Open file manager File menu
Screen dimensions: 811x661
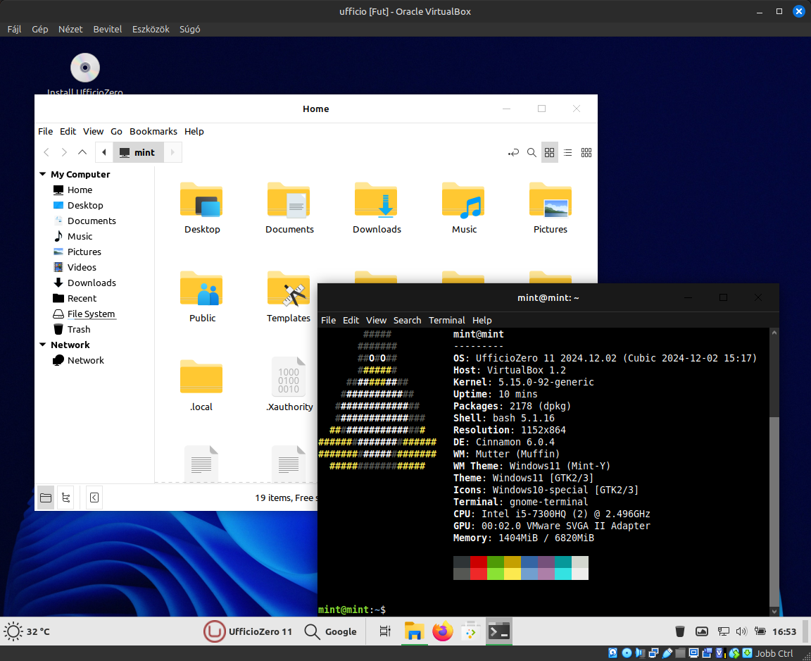pos(46,132)
